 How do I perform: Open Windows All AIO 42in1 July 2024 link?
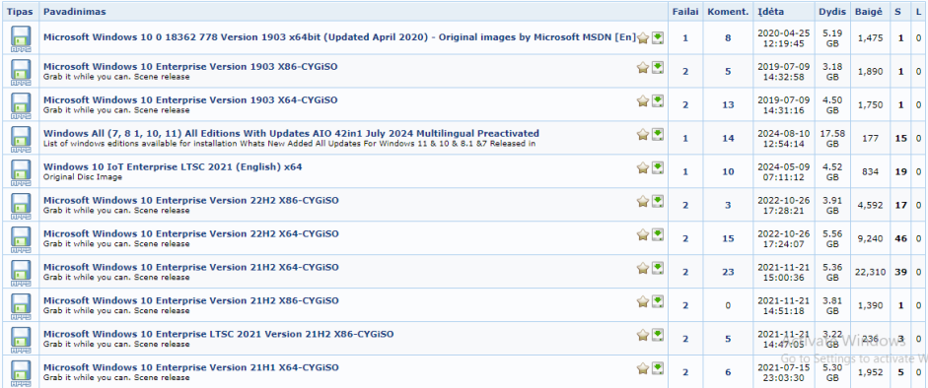tap(291, 134)
